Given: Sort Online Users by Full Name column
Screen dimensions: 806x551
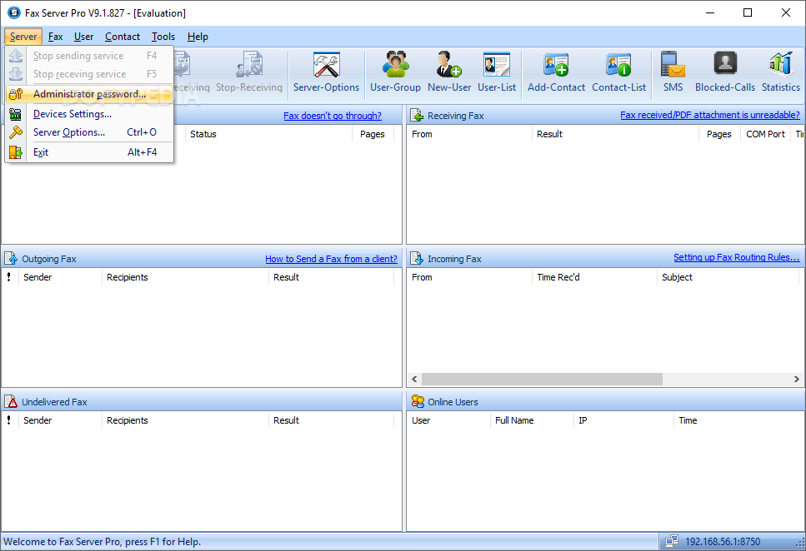Looking at the screenshot, I should (x=532, y=420).
